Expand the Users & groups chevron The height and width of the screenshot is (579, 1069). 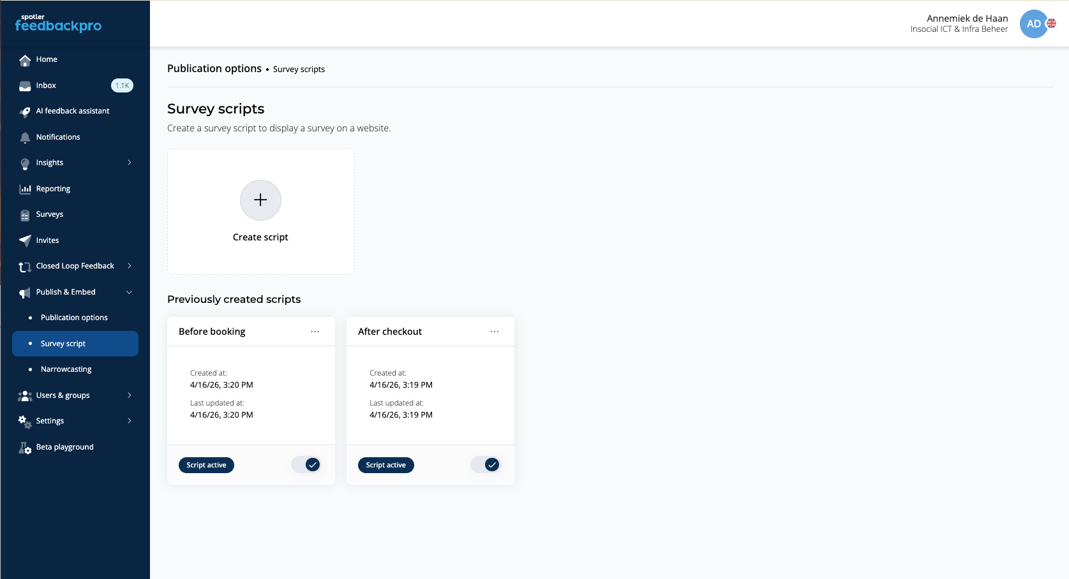(130, 395)
